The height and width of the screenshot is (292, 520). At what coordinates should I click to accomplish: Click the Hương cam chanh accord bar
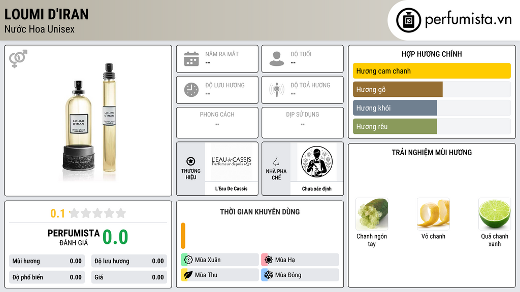coord(432,71)
